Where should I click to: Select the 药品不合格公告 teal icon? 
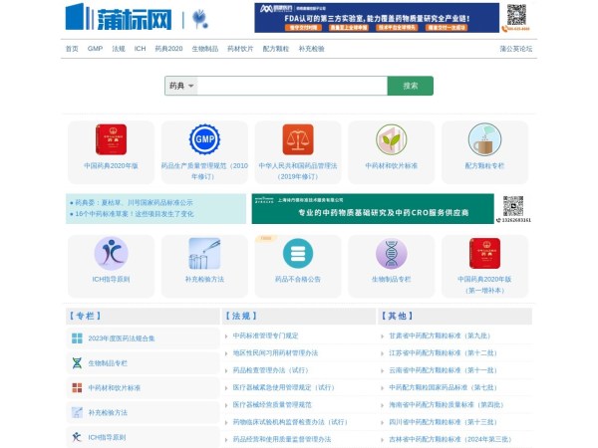[298, 254]
